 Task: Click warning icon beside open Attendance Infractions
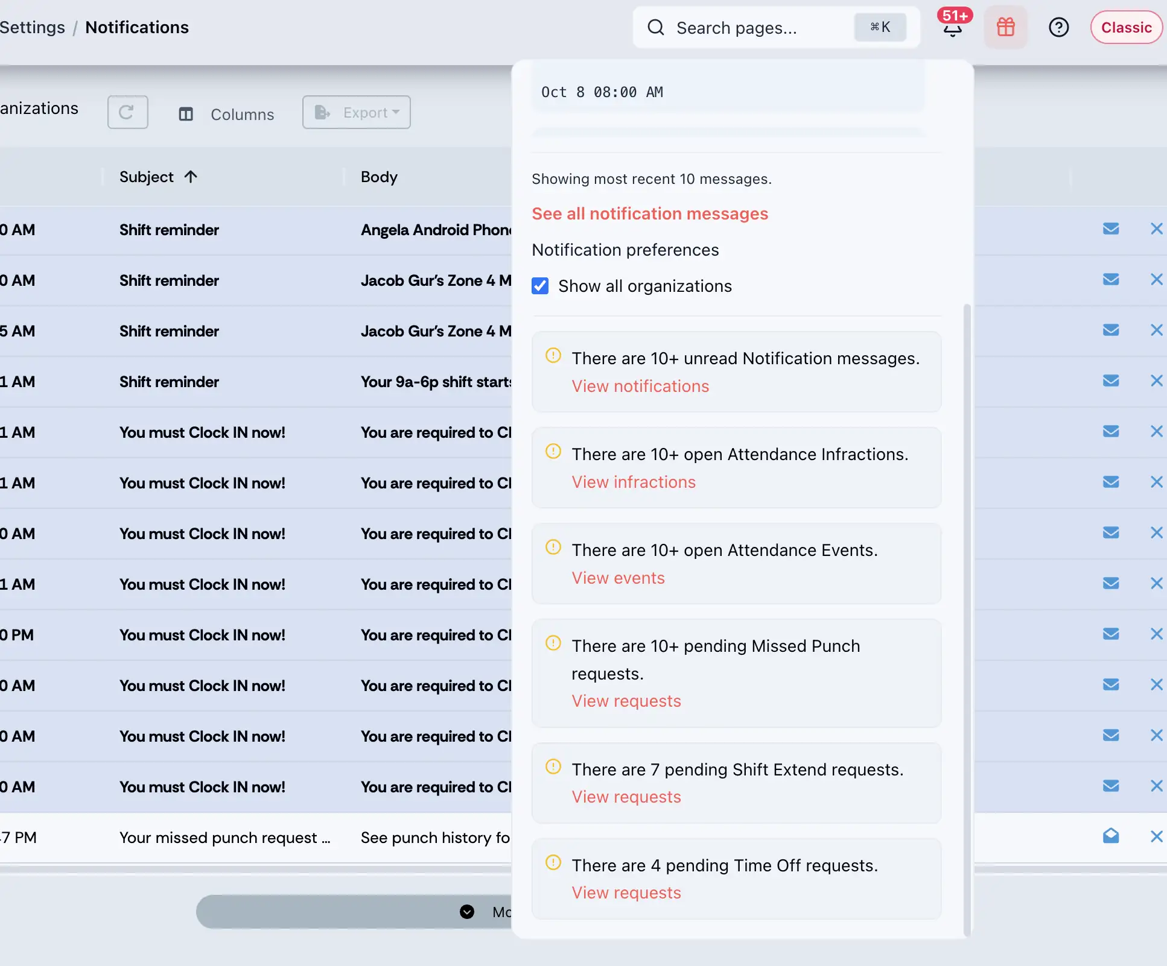tap(553, 451)
